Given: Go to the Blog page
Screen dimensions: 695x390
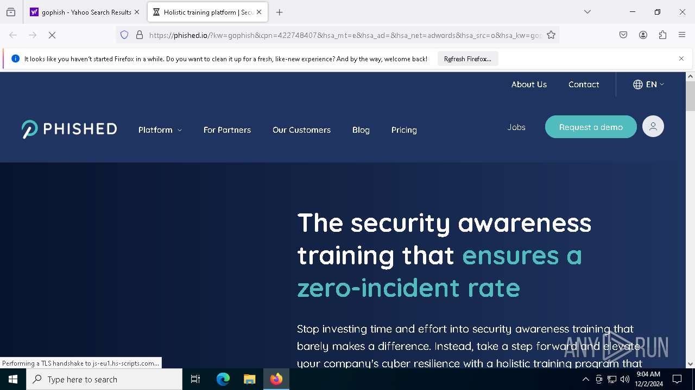Looking at the screenshot, I should tap(361, 130).
